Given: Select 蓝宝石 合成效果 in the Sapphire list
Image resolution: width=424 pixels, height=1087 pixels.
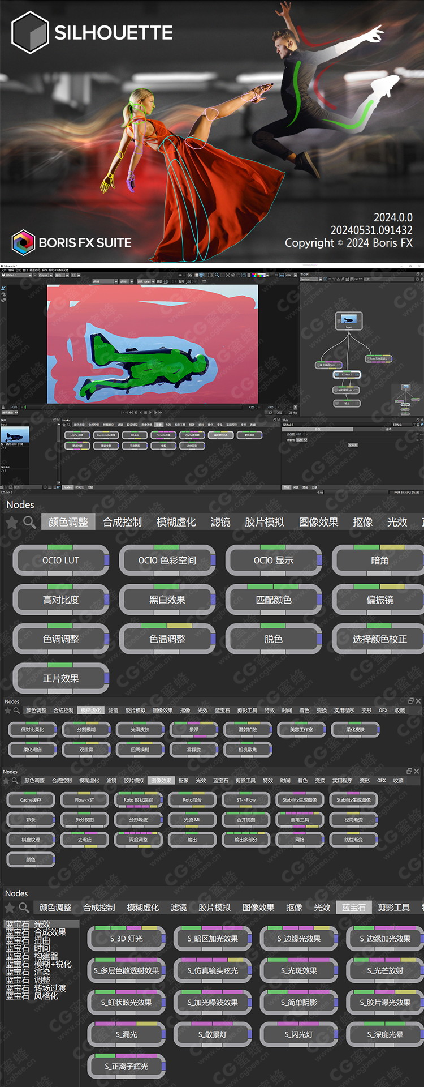Looking at the screenshot, I should [x=36, y=932].
